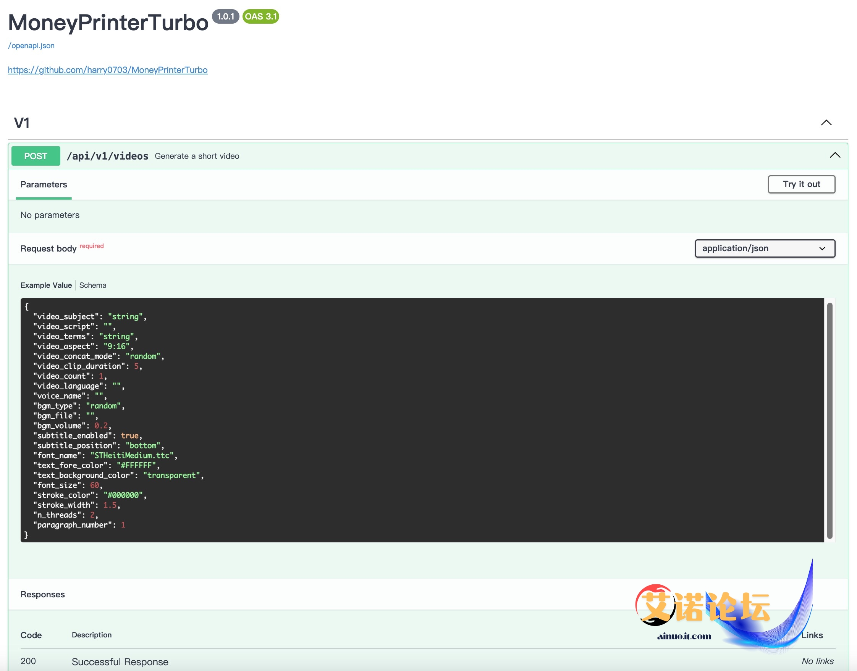
Task: Click the "No links" cell
Action: tap(818, 661)
